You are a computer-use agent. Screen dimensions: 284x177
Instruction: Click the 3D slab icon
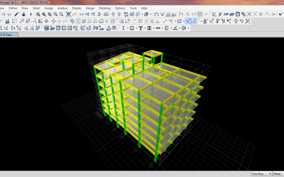226,14
